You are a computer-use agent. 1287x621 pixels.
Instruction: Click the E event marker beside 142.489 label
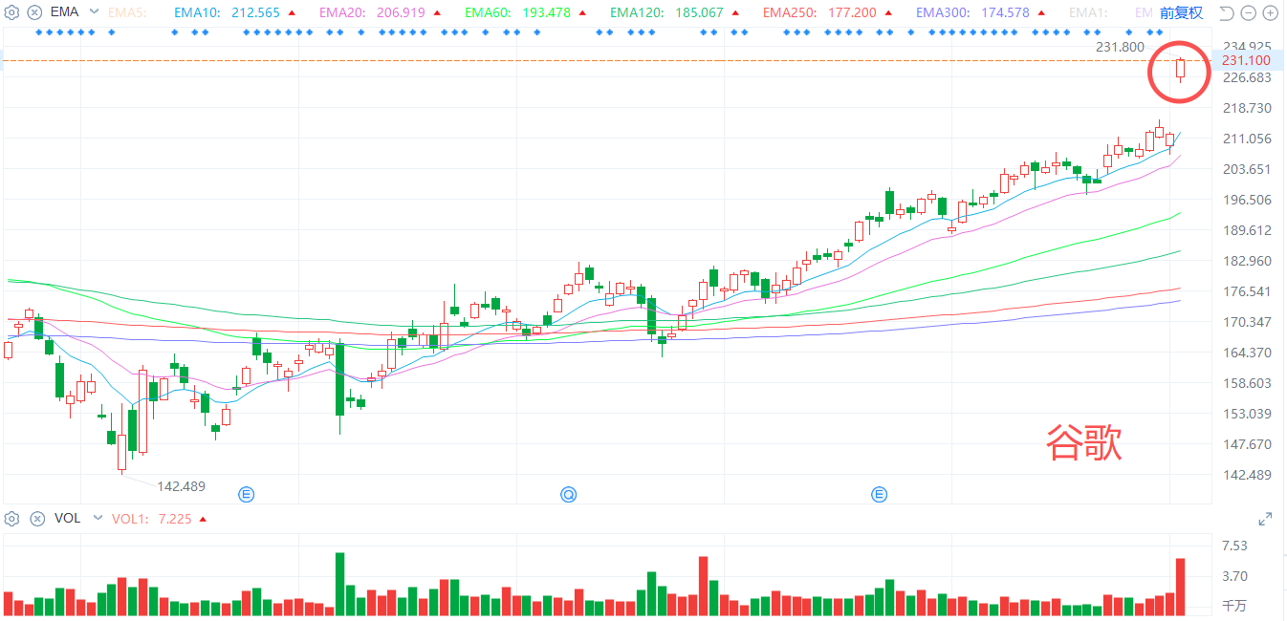pyautogui.click(x=246, y=494)
